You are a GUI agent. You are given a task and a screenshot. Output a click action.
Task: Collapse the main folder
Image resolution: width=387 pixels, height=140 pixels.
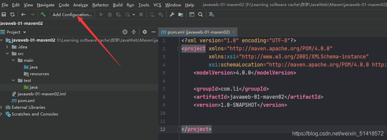click(x=13, y=60)
